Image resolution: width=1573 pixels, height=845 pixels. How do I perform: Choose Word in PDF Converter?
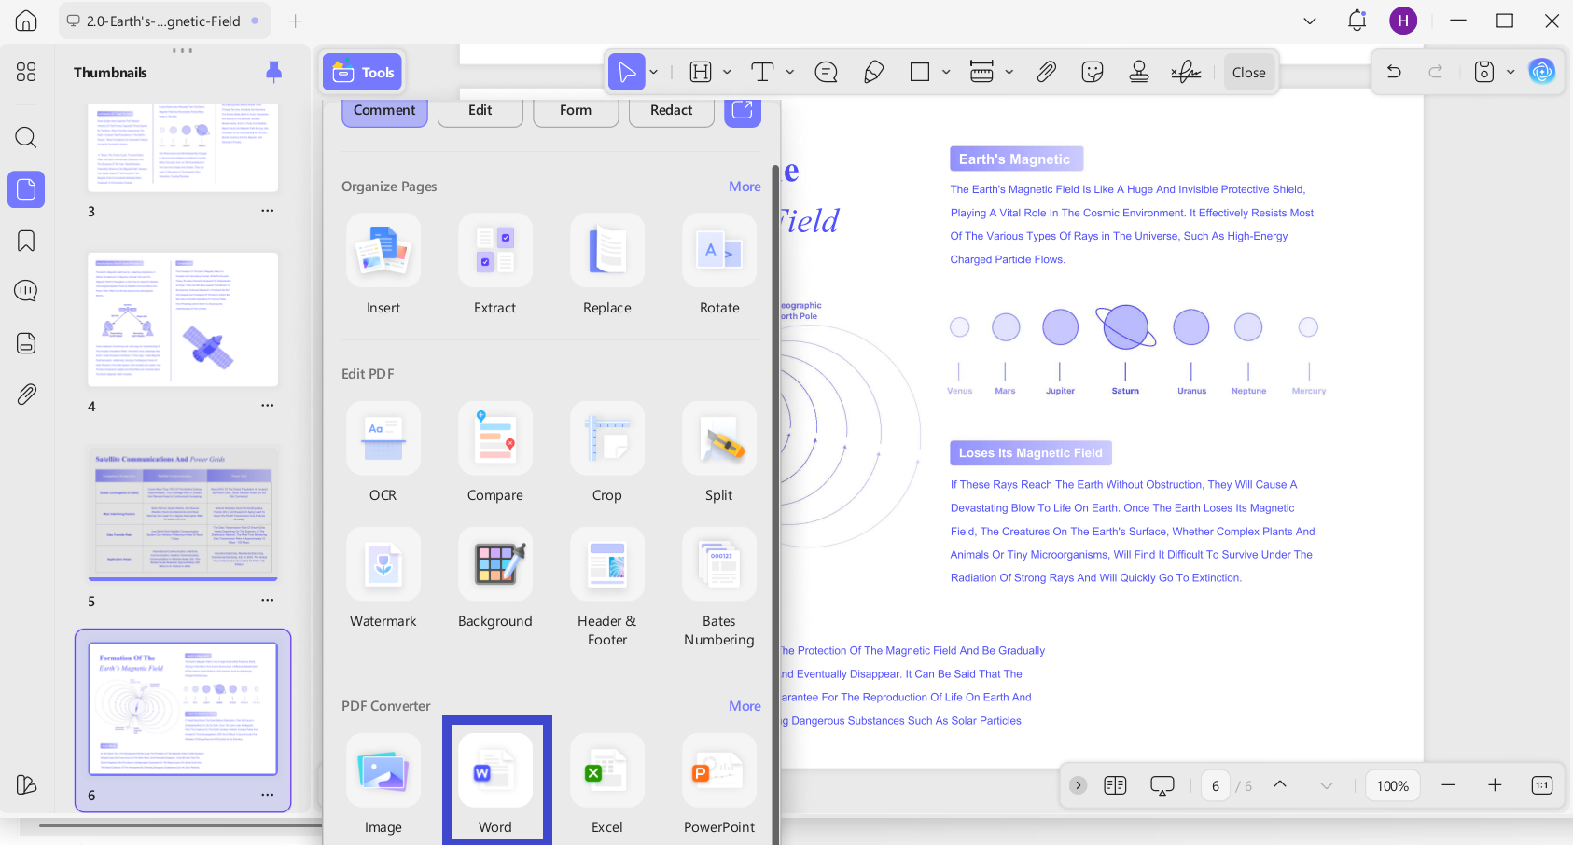495,770
